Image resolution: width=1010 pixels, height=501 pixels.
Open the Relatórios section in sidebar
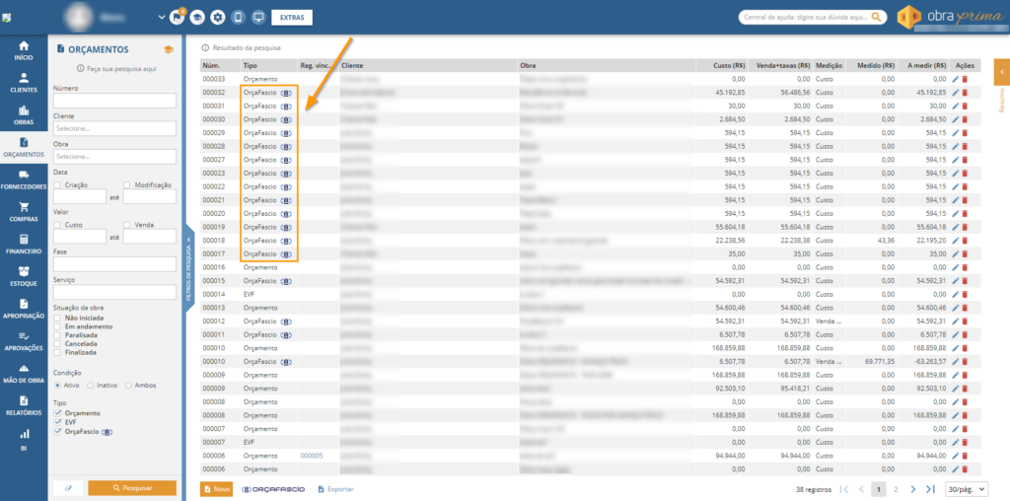(24, 405)
